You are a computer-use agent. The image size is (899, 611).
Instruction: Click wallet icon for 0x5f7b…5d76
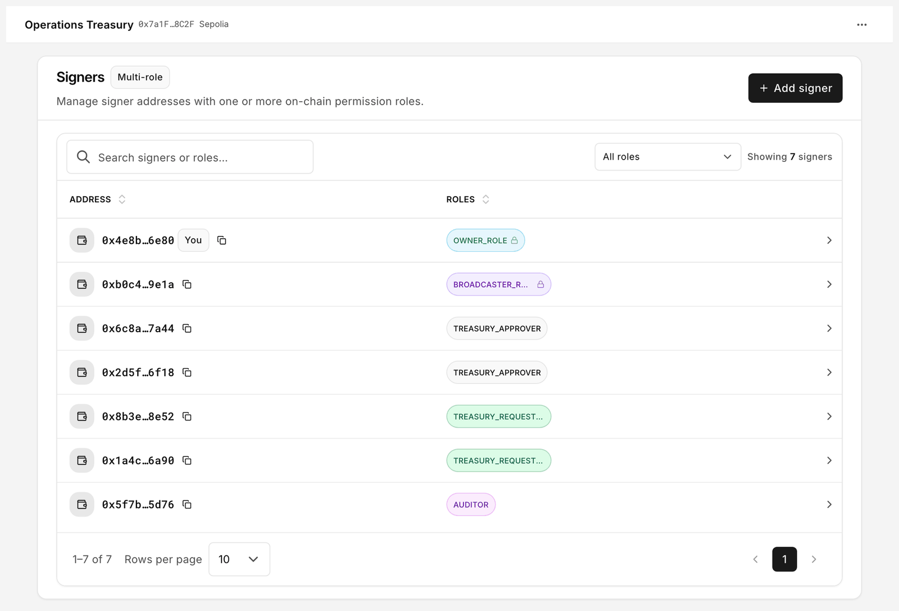coord(82,505)
